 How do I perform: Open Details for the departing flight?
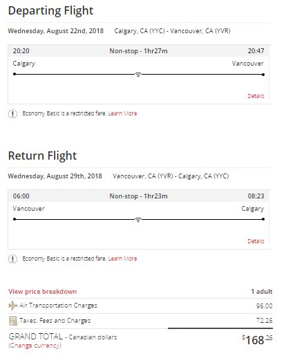(x=256, y=96)
